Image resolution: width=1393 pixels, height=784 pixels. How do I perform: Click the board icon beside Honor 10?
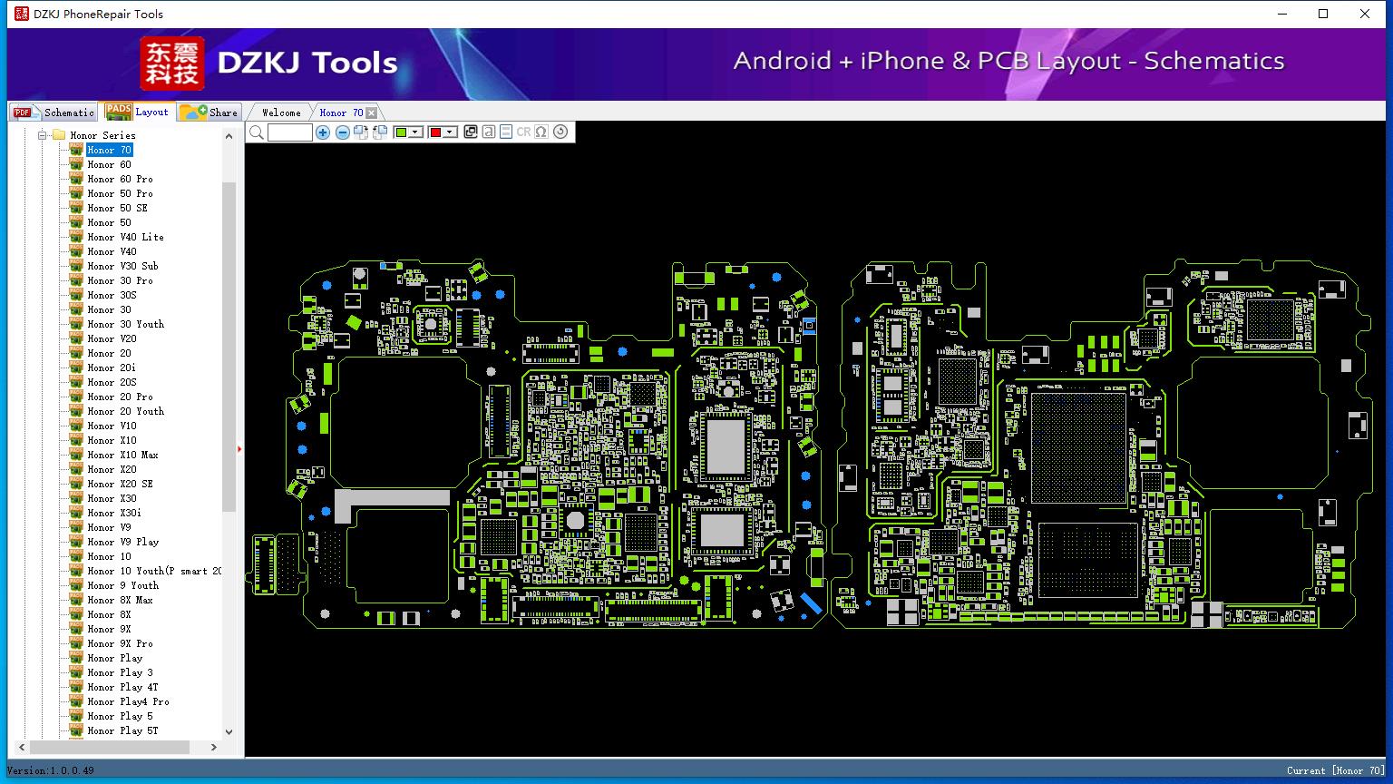(76, 556)
